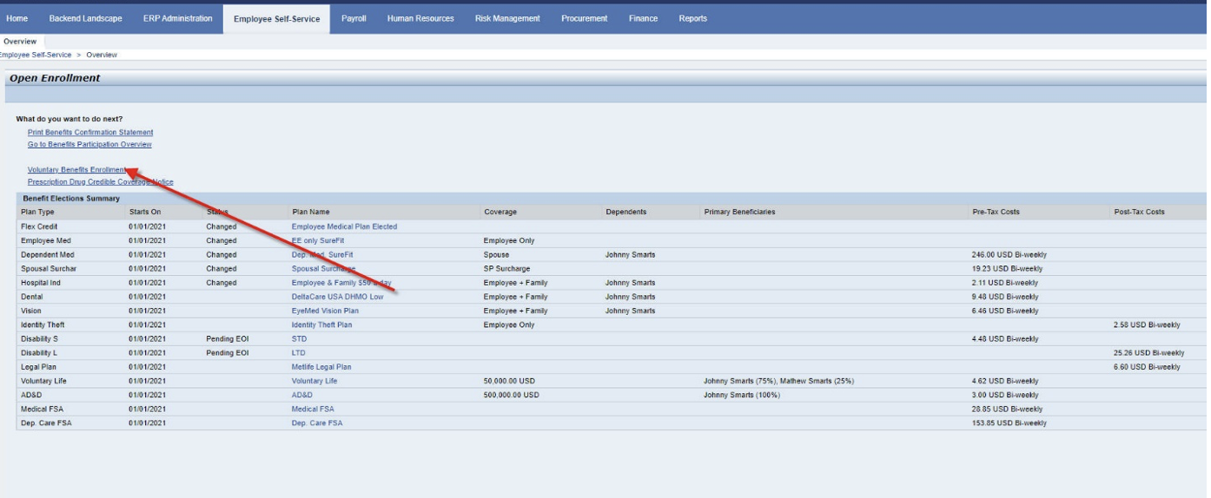Click the Voluntary Benefits Enrollment link
Screen dimensions: 1211x498
[78, 169]
